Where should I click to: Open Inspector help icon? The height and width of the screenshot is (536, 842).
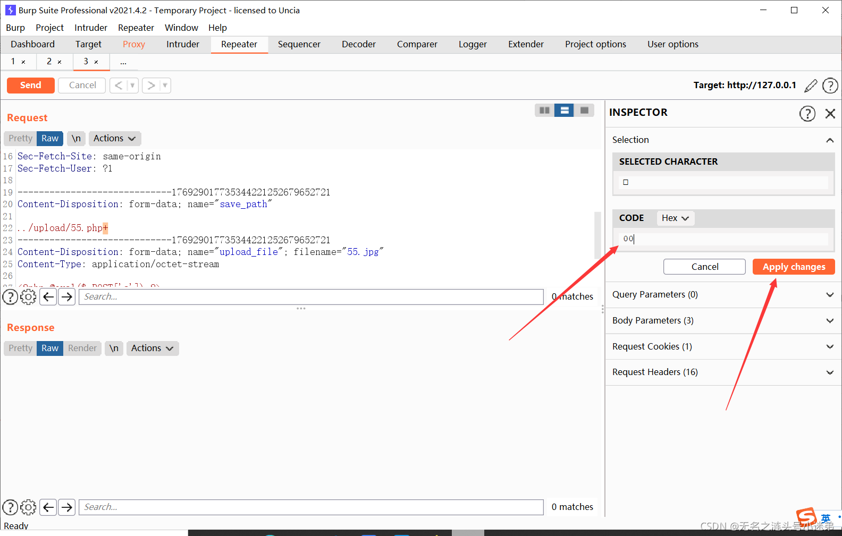coord(807,113)
